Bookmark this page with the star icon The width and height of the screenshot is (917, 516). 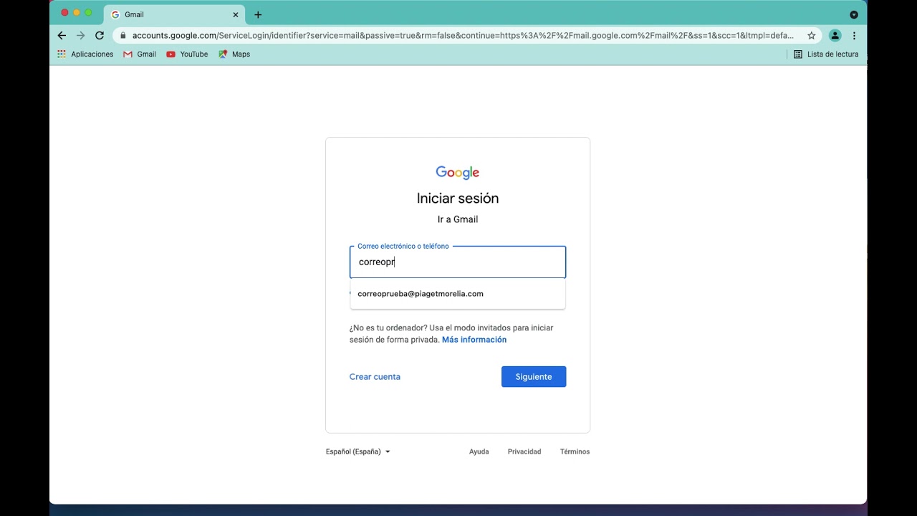pyautogui.click(x=812, y=35)
